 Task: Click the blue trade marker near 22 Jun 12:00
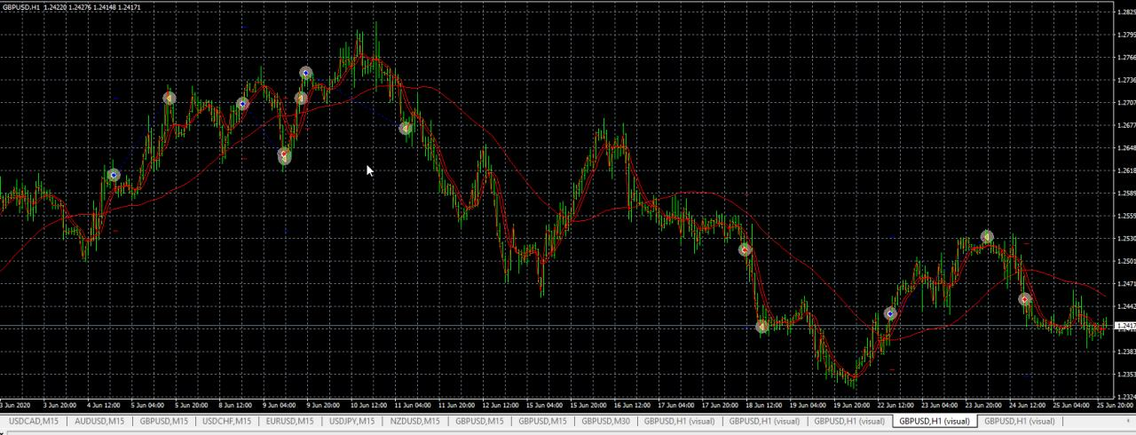tap(890, 313)
